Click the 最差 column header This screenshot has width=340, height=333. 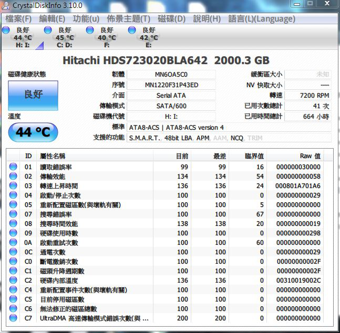(210, 156)
